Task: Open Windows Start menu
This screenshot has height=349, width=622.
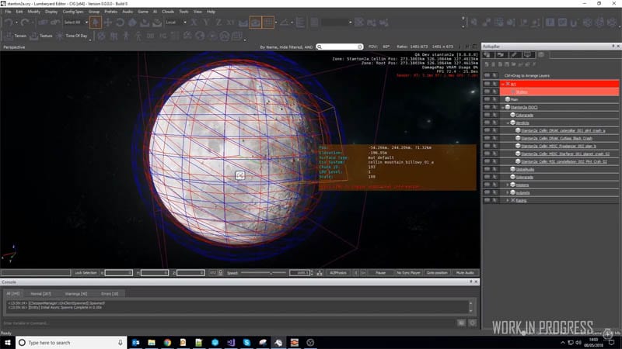Action: coord(8,342)
